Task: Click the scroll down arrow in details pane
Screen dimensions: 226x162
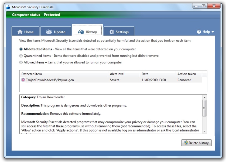Action: pos(204,131)
